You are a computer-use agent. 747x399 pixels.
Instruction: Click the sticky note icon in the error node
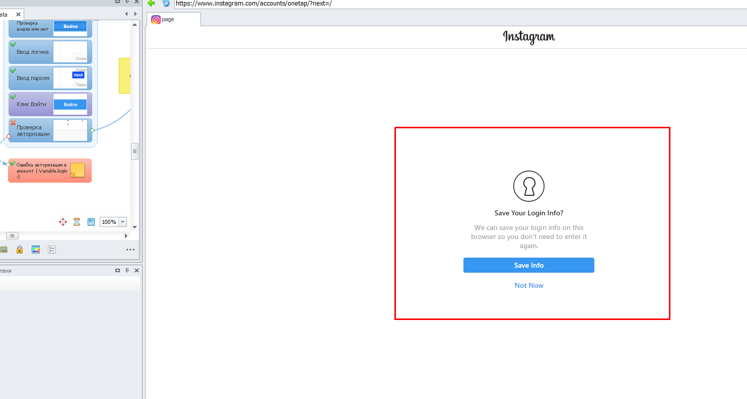click(x=77, y=171)
